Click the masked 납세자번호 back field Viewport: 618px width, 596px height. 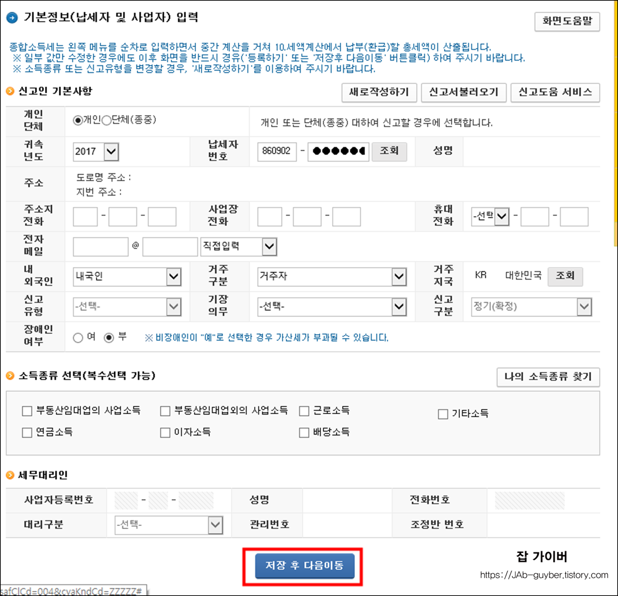(338, 152)
